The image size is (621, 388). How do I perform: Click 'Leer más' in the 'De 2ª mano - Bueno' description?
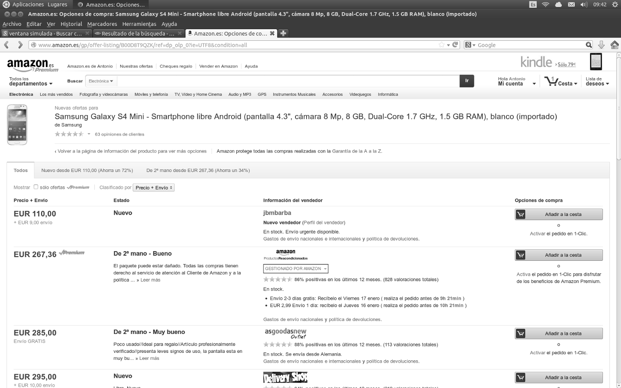tap(150, 280)
